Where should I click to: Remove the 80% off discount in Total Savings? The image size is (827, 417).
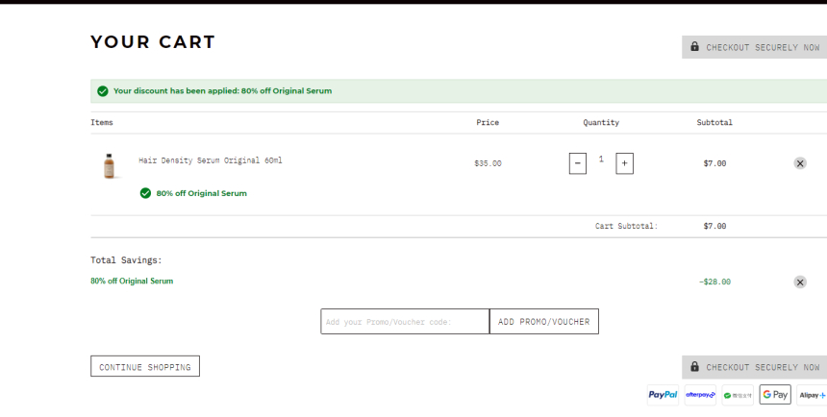pyautogui.click(x=800, y=282)
